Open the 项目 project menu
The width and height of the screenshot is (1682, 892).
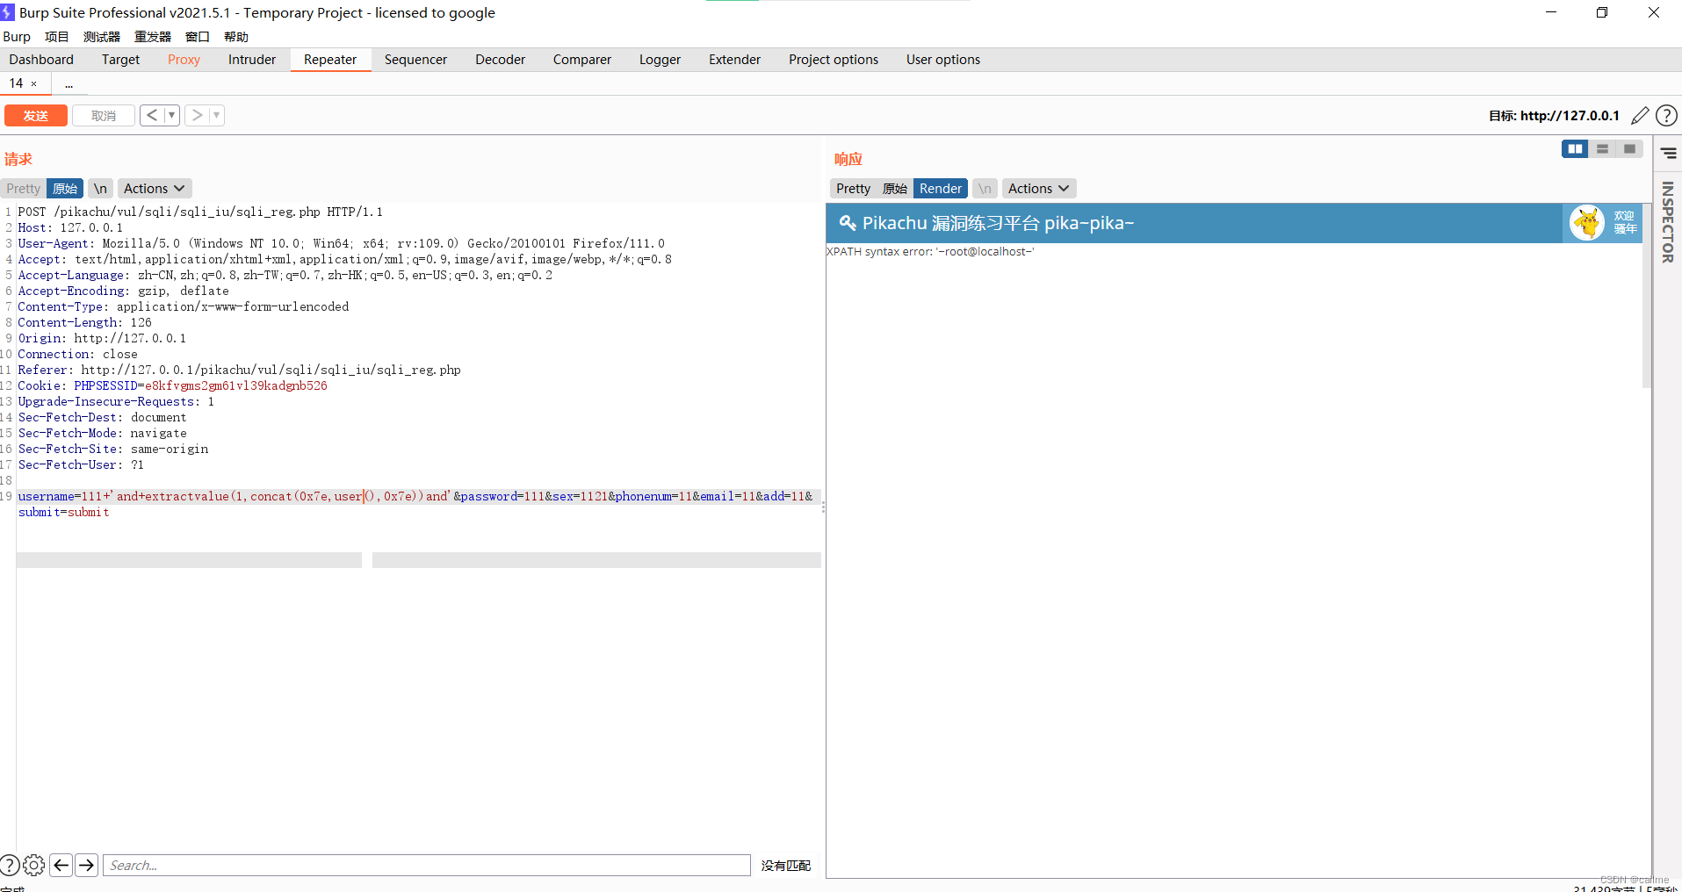click(x=57, y=37)
